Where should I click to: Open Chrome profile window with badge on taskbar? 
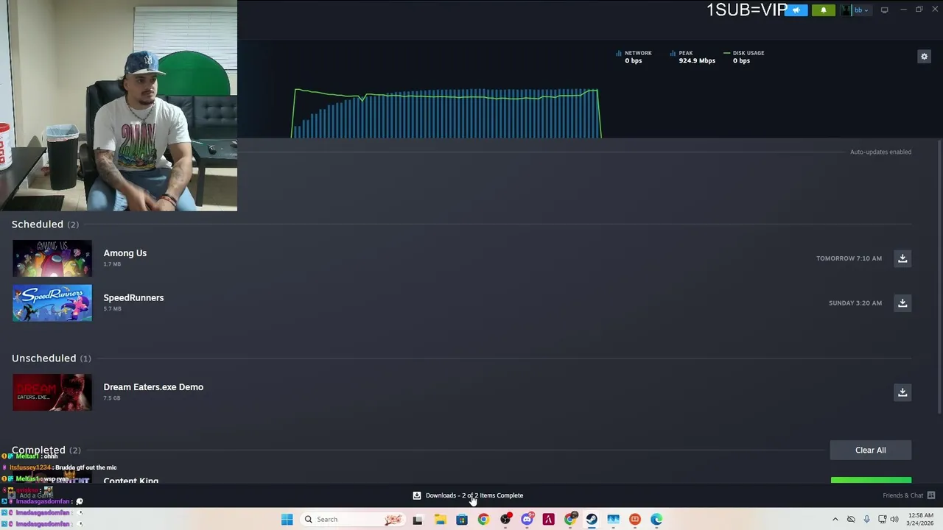click(570, 520)
